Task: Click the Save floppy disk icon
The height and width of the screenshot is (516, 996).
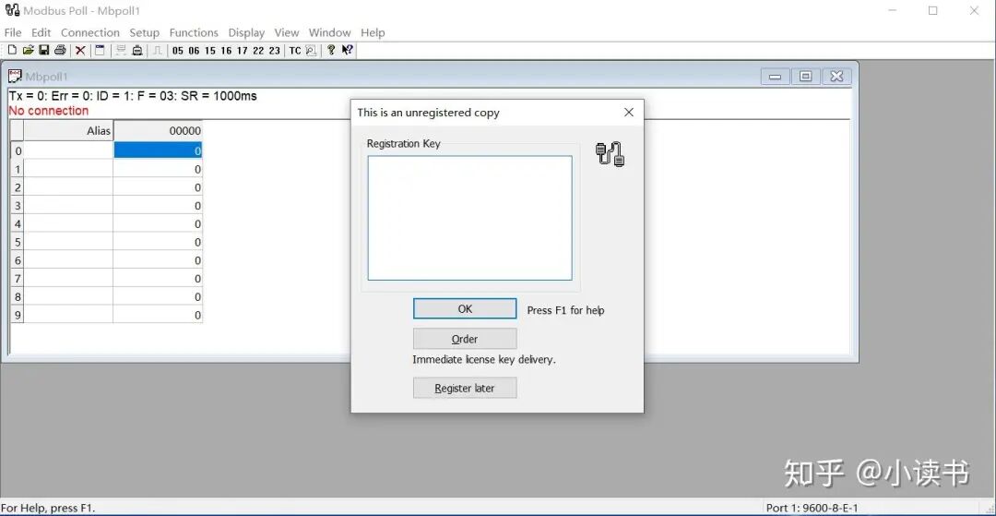Action: (44, 50)
